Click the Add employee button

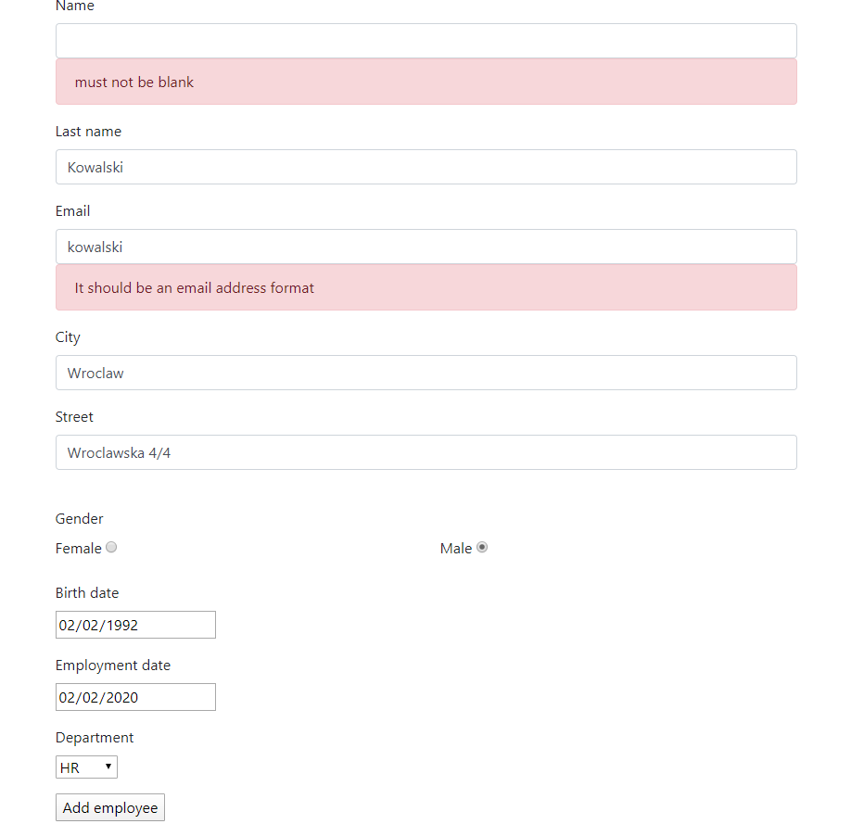[109, 806]
